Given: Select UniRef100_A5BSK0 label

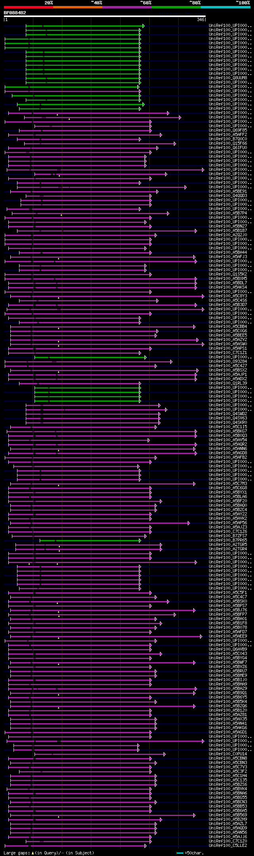Looking at the screenshot, I should coord(228,601).
